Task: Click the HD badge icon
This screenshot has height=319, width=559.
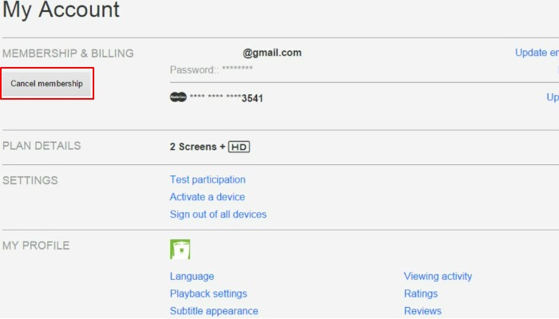Action: pyautogui.click(x=240, y=147)
